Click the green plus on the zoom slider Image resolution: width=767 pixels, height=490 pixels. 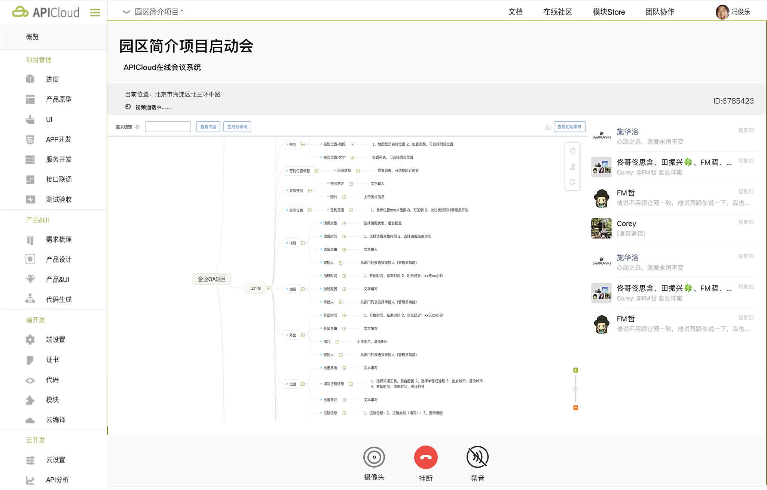pos(575,370)
